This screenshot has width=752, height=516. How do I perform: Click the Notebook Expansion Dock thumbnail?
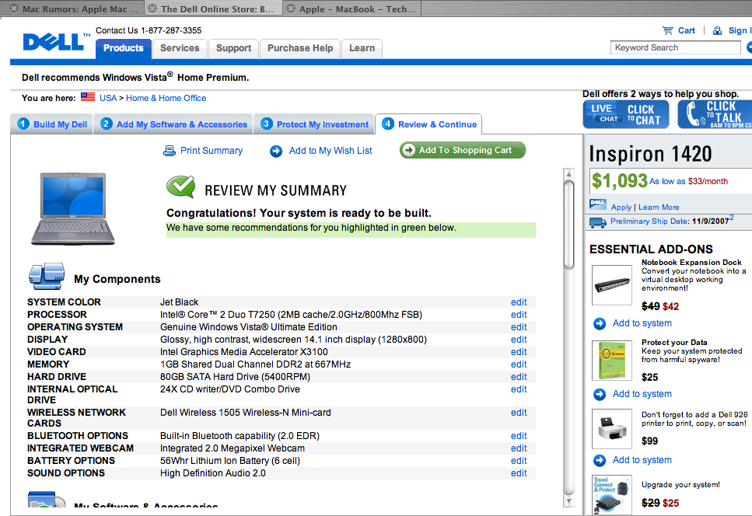tap(612, 285)
